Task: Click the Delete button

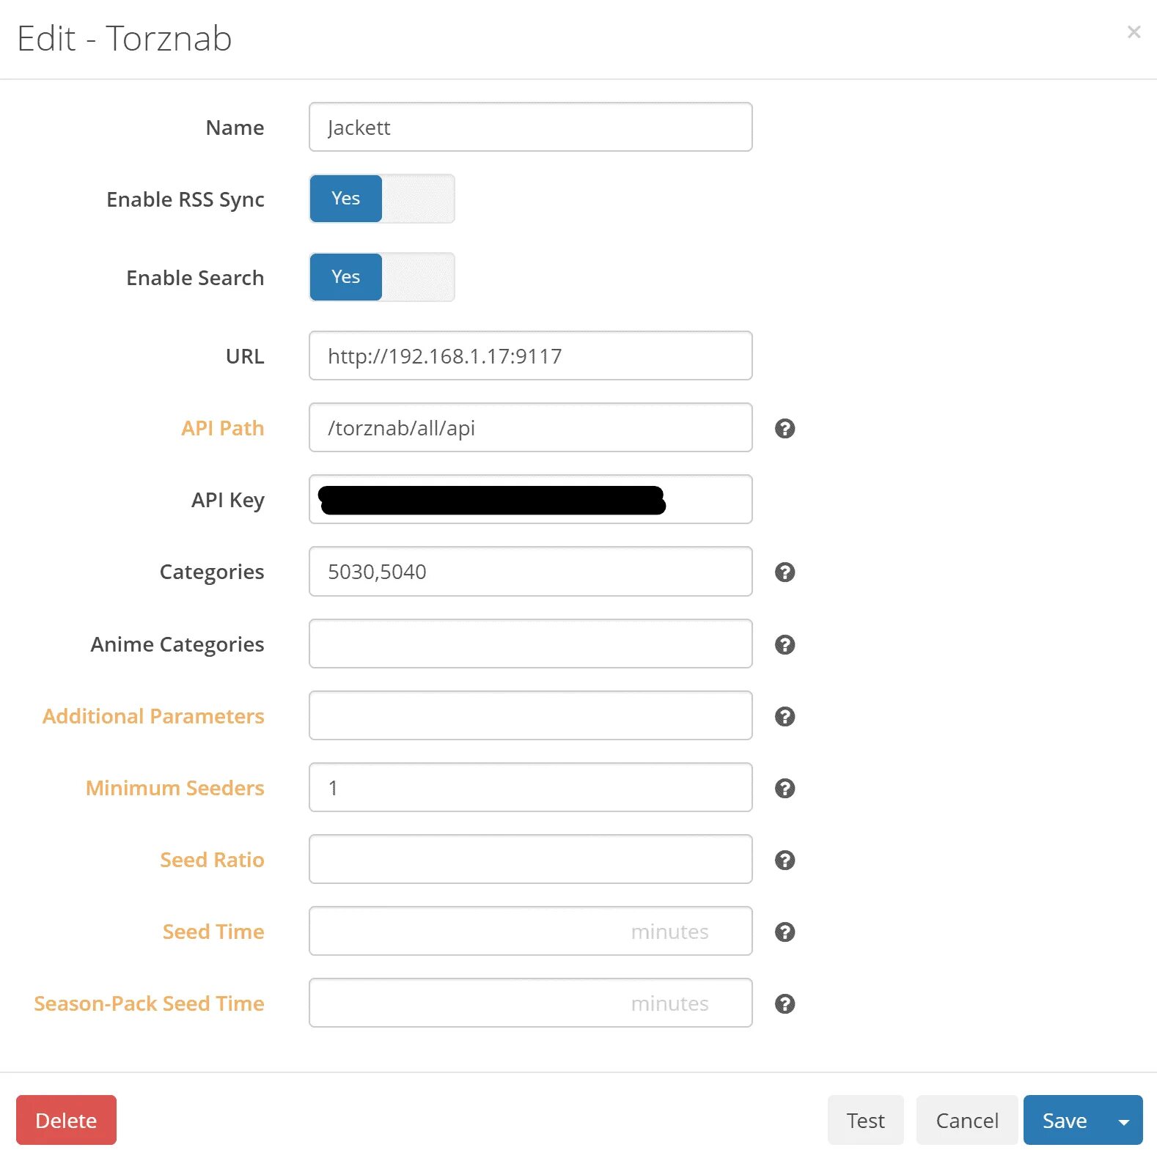Action: click(x=66, y=1120)
